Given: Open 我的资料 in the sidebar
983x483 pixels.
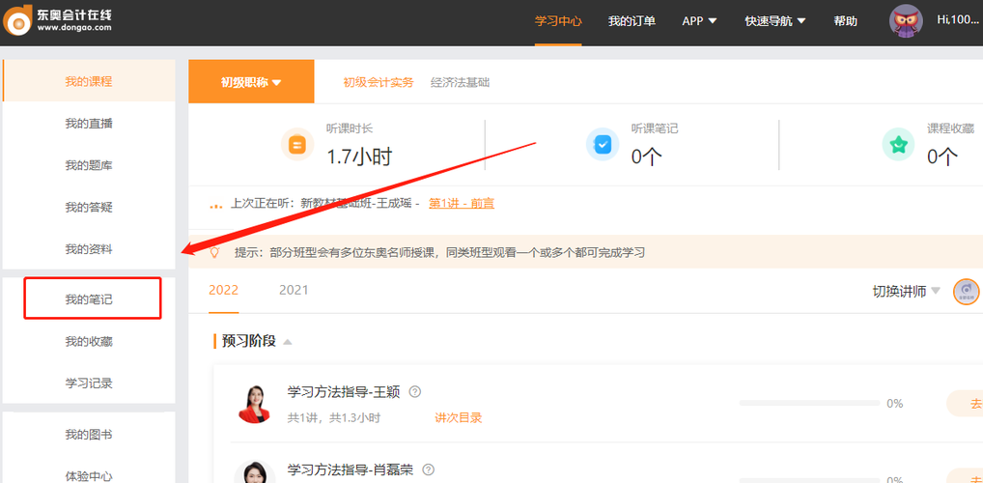Looking at the screenshot, I should click(89, 249).
